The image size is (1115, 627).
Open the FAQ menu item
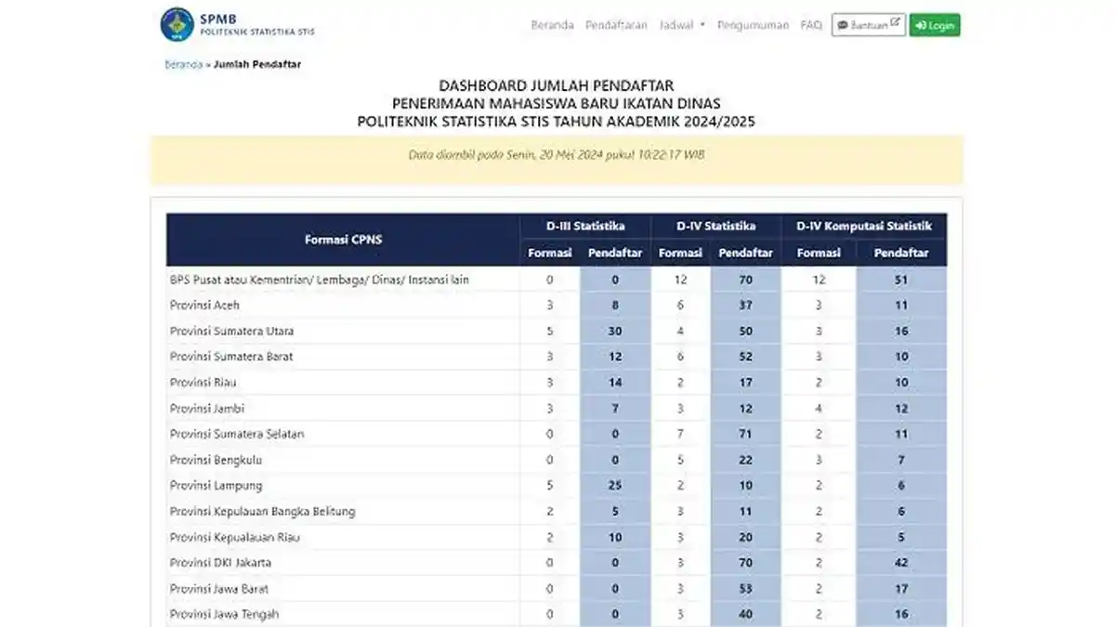[811, 25]
